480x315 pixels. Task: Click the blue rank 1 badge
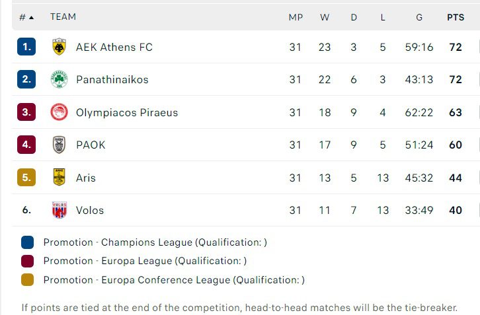[x=26, y=47]
